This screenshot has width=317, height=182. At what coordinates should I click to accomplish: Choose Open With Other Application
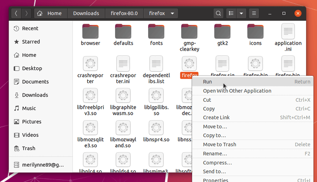[253, 91]
